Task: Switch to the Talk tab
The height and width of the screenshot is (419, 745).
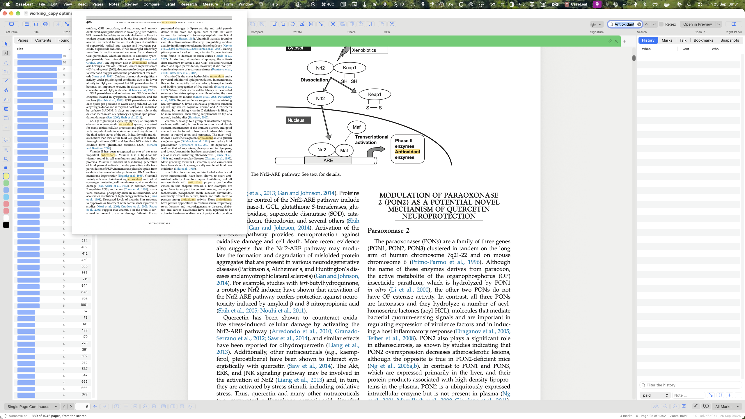Action: [x=683, y=40]
